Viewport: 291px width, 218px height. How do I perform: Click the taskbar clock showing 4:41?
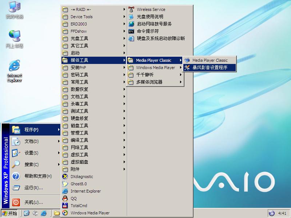pos(282,213)
